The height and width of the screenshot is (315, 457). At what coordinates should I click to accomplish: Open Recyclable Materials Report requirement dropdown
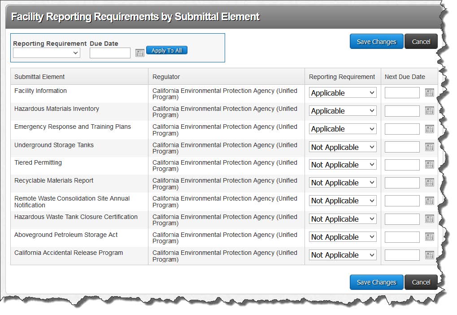pyautogui.click(x=343, y=183)
